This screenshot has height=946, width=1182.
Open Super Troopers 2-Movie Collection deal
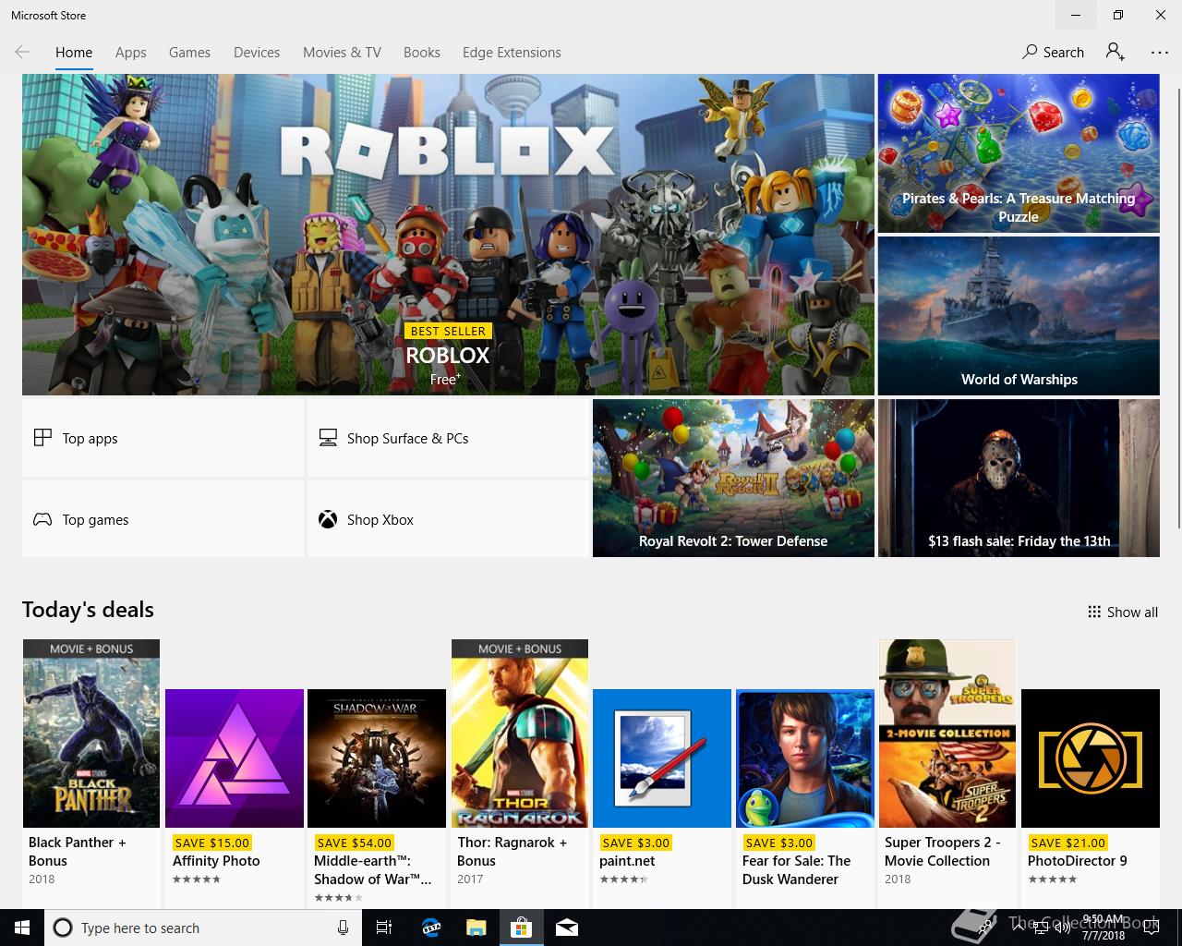click(947, 773)
